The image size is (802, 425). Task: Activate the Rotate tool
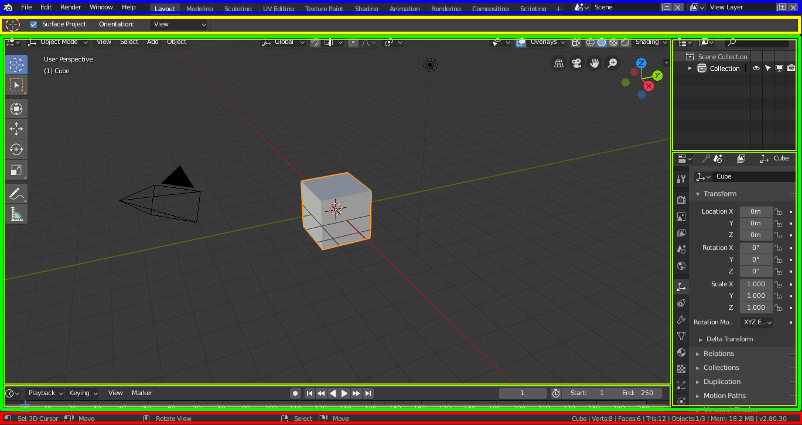(x=16, y=149)
